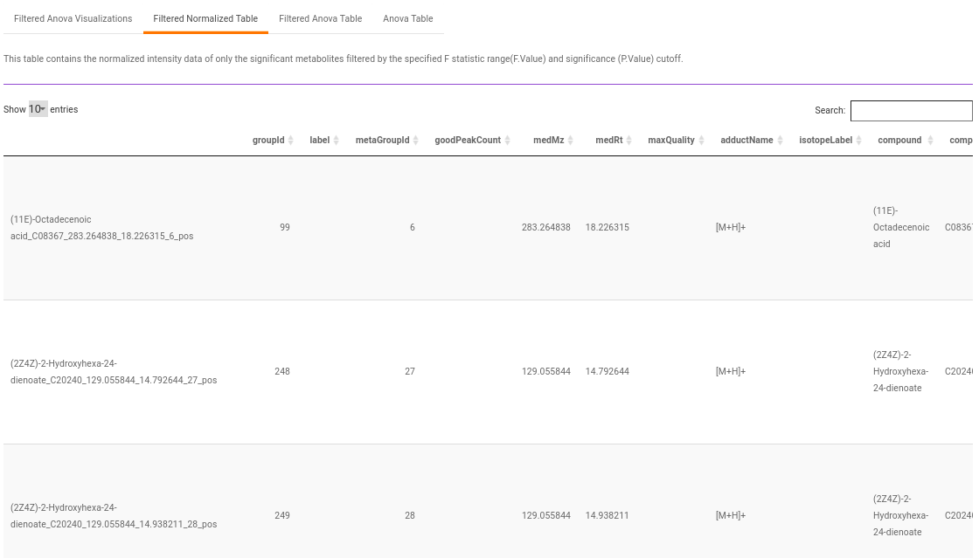
Task: Click row with medRt 14.938211
Action: (x=489, y=501)
